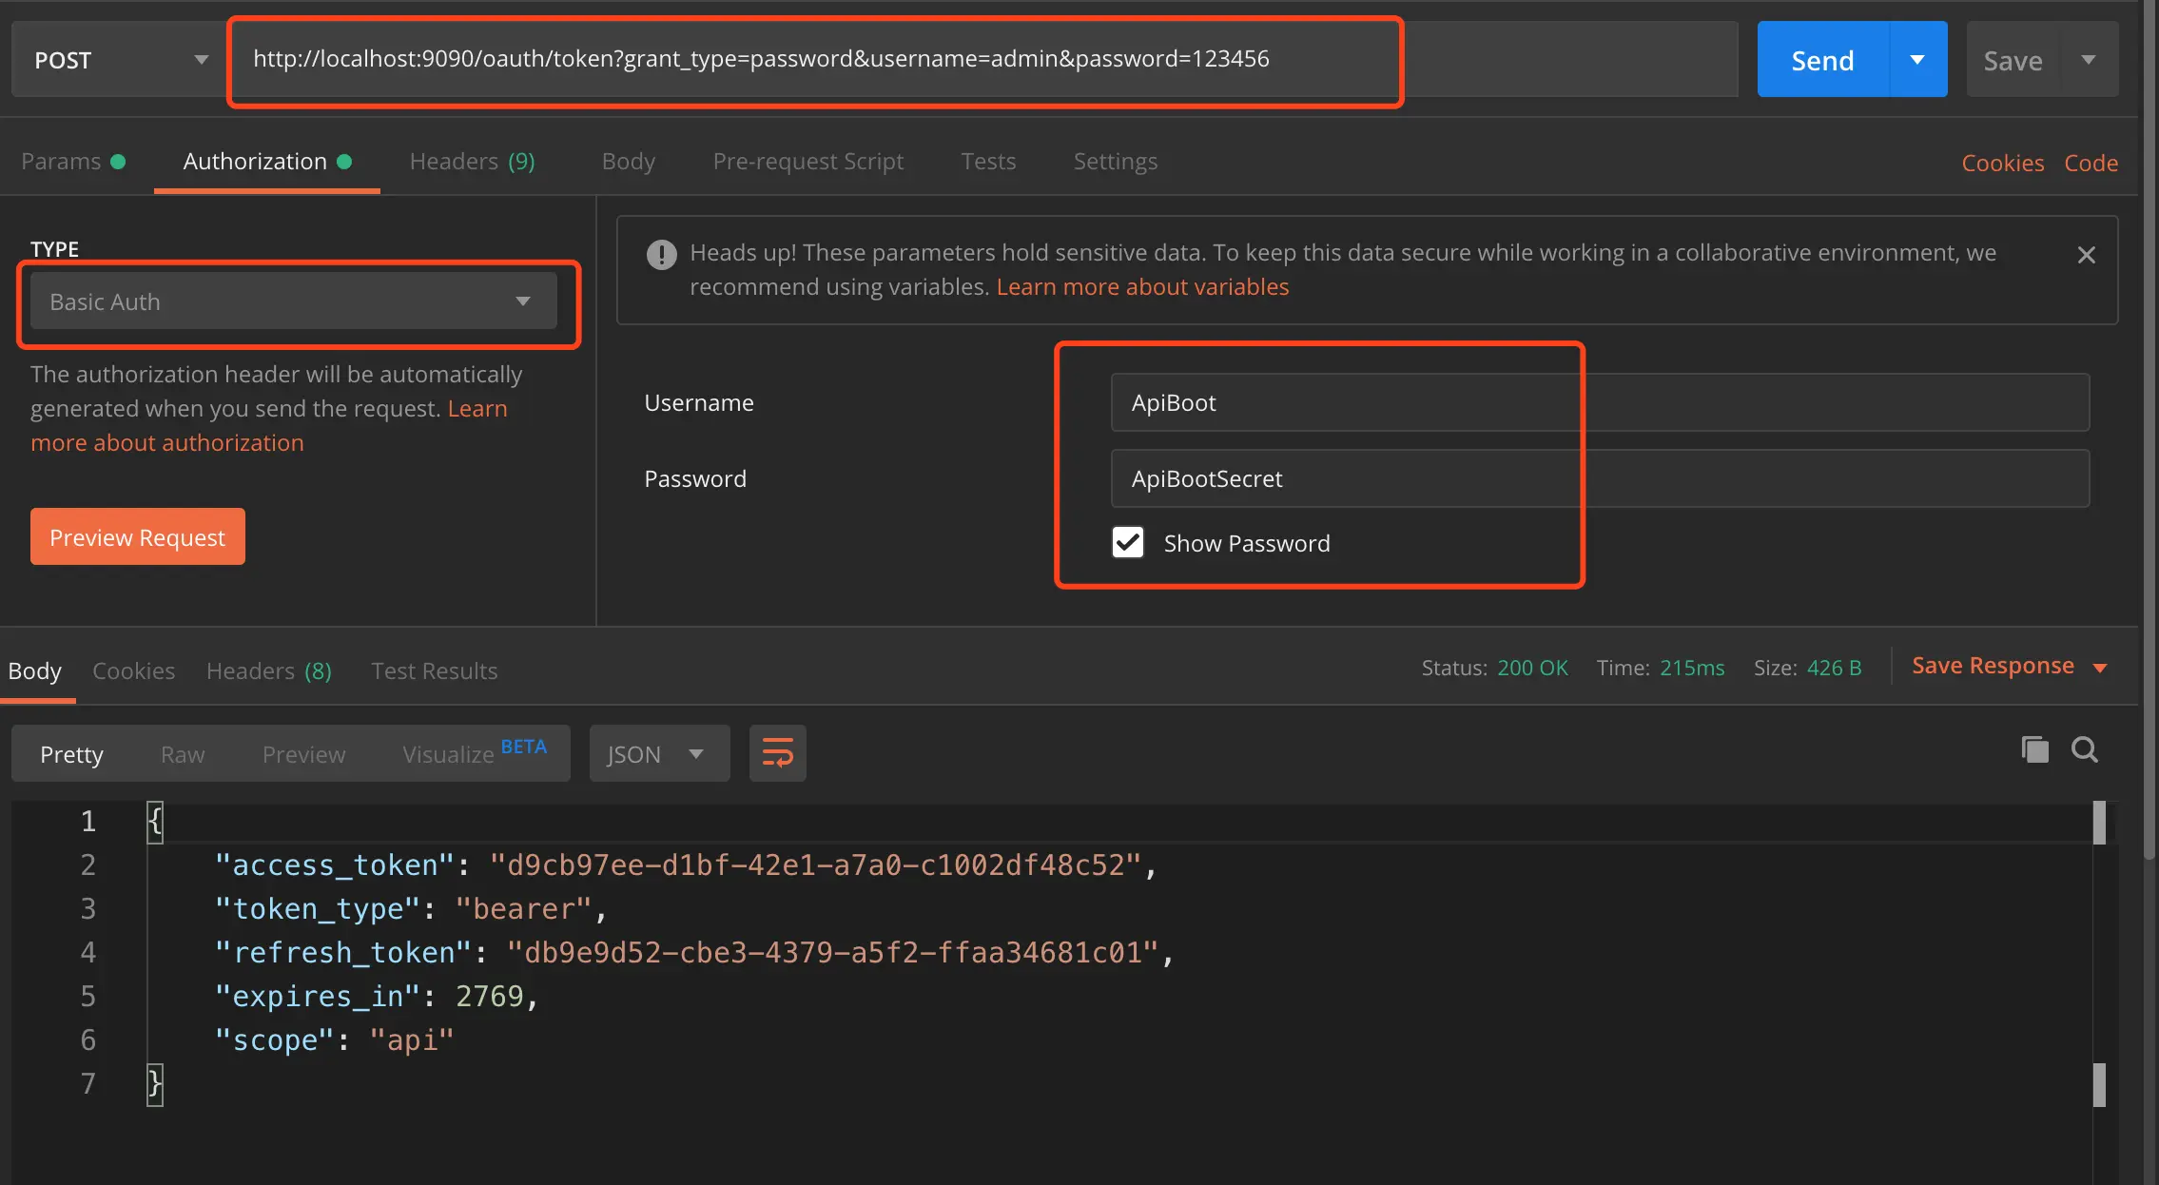This screenshot has width=2159, height=1185.
Task: Click the exclamation info icon in banner
Action: click(x=661, y=254)
